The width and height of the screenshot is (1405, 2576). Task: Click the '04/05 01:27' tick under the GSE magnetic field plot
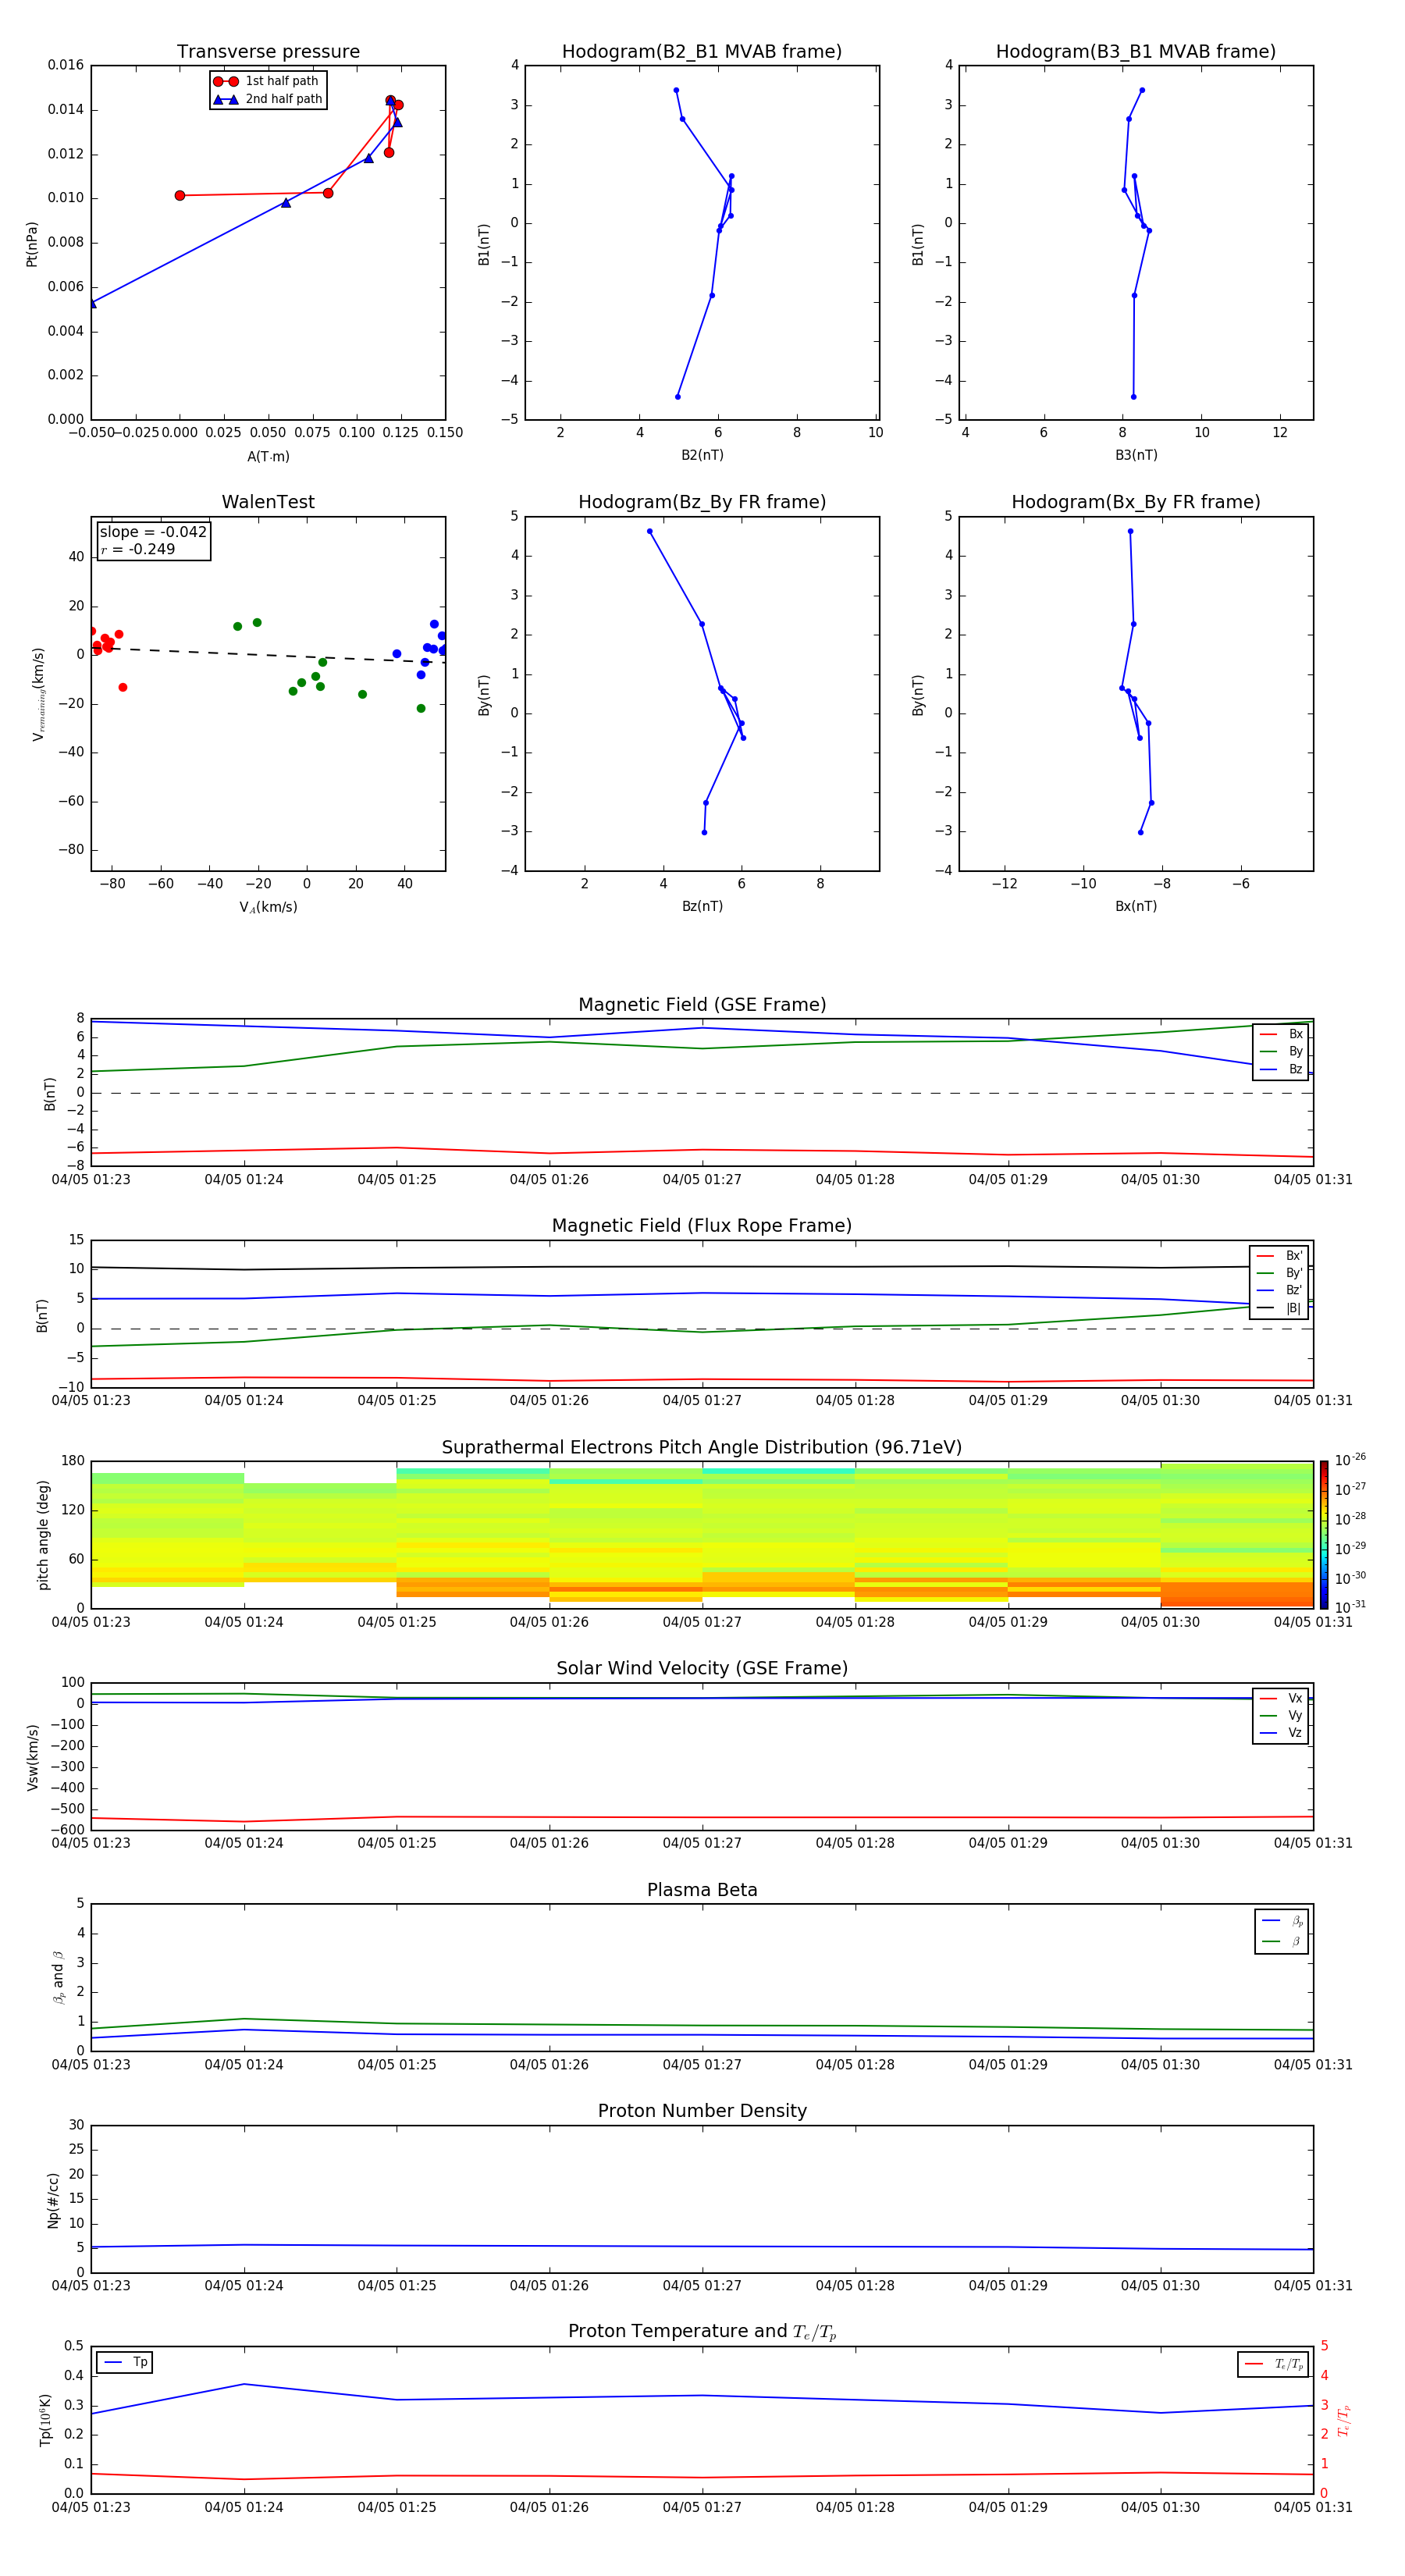point(702,1180)
